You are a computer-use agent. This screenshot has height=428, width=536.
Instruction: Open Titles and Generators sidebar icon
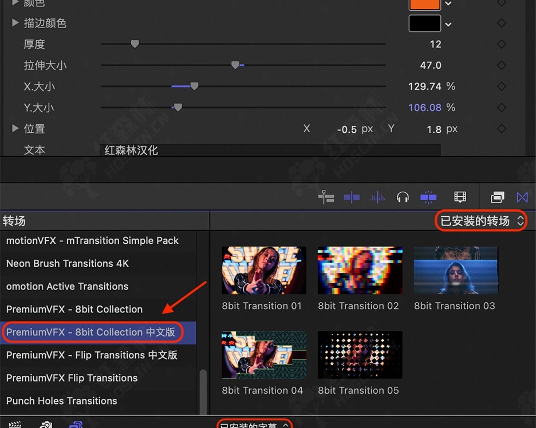[76, 425]
